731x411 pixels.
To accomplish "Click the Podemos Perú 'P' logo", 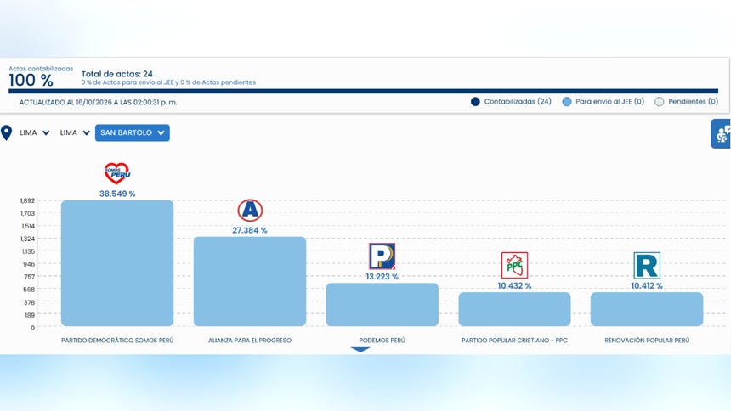I will 382,256.
